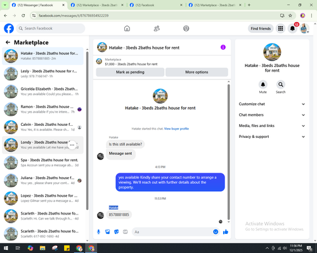Open the Windows notification center icon
The height and width of the screenshot is (253, 317).
pyautogui.click(x=310, y=248)
